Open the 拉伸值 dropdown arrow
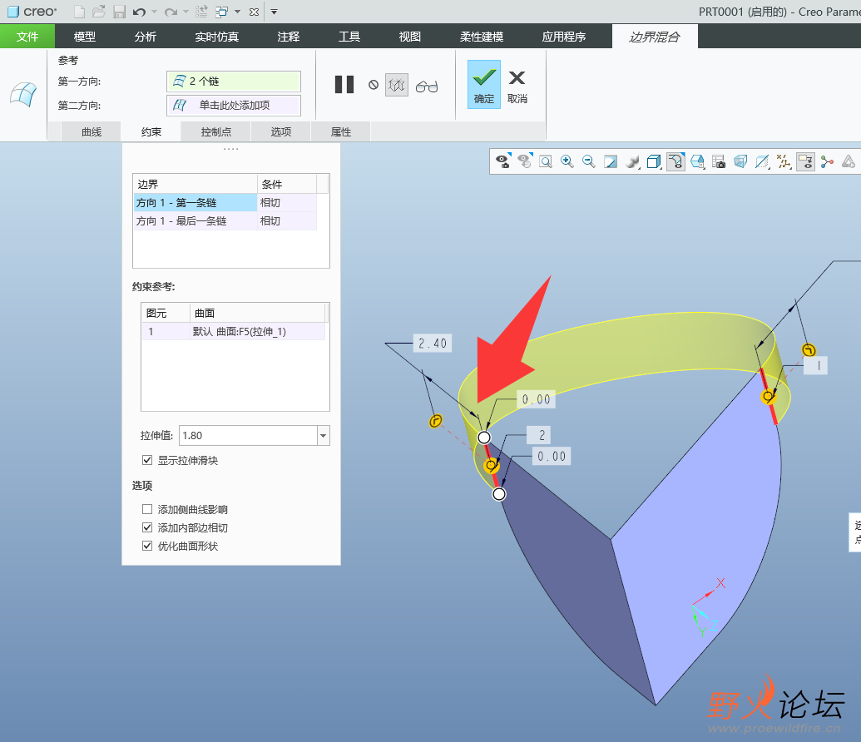 pyautogui.click(x=324, y=436)
